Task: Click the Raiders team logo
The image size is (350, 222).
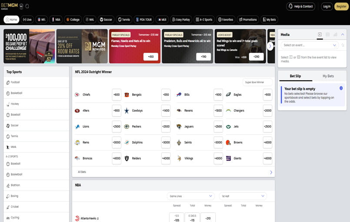Action: click(127, 158)
